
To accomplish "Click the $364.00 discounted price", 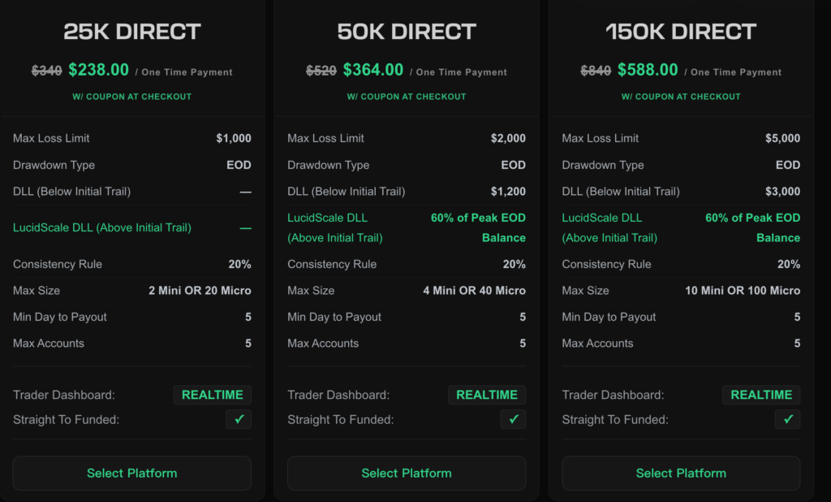I will [373, 71].
